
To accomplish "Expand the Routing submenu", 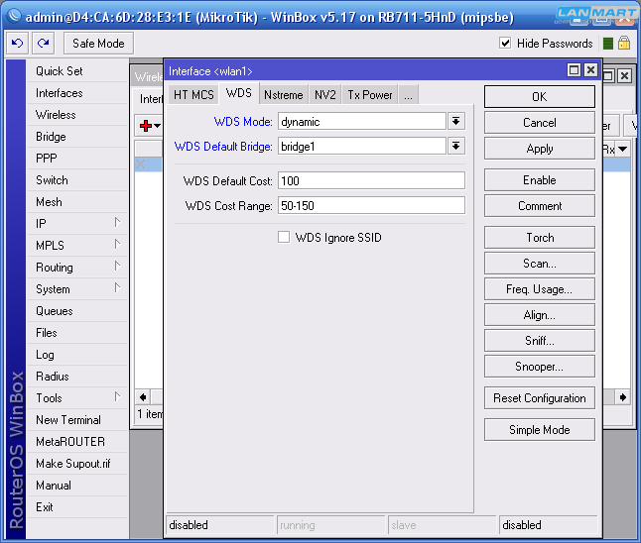I will point(117,267).
